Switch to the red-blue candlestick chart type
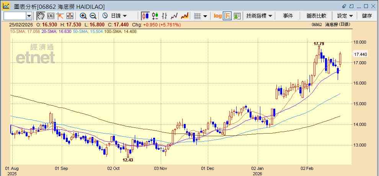The image size is (379, 176). (x=145, y=16)
